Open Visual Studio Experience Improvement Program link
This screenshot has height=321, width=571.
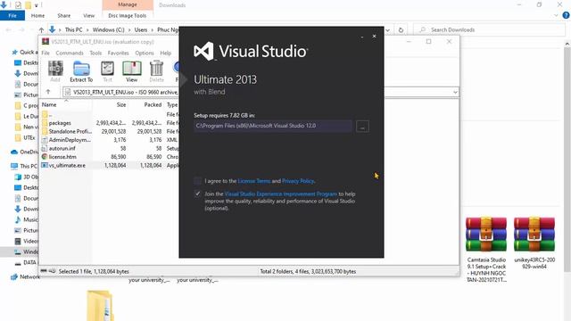281,194
